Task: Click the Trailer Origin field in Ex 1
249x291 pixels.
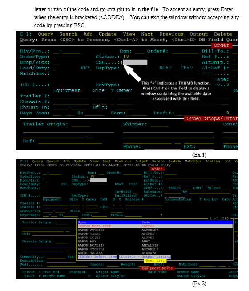Action: (x=80, y=125)
